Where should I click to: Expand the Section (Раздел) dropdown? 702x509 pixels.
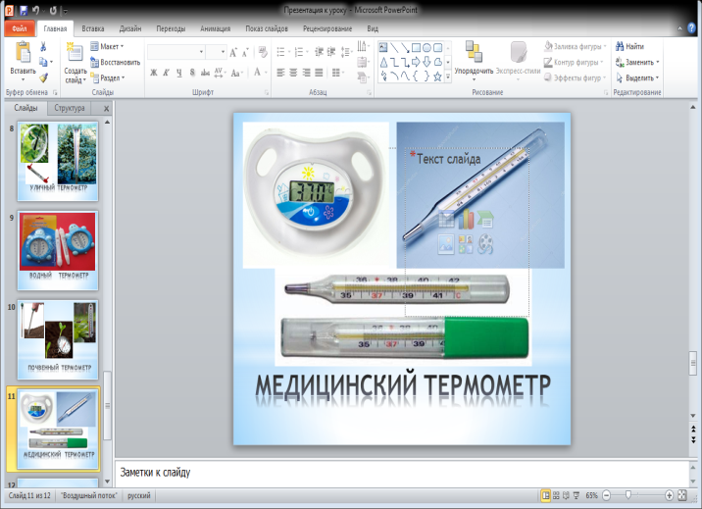tap(108, 76)
